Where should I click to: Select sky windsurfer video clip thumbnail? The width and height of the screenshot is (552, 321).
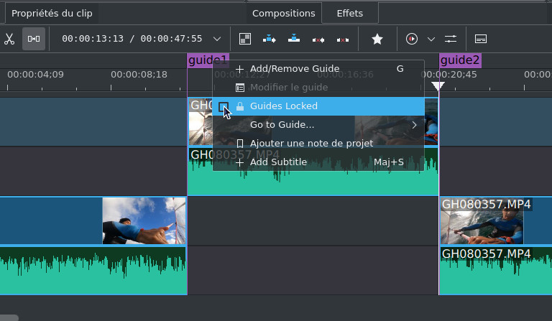click(144, 220)
